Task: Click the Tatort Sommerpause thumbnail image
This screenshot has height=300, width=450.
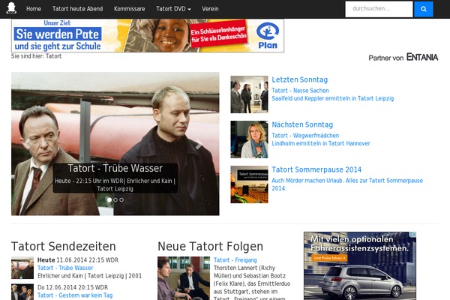Action: pyautogui.click(x=249, y=184)
